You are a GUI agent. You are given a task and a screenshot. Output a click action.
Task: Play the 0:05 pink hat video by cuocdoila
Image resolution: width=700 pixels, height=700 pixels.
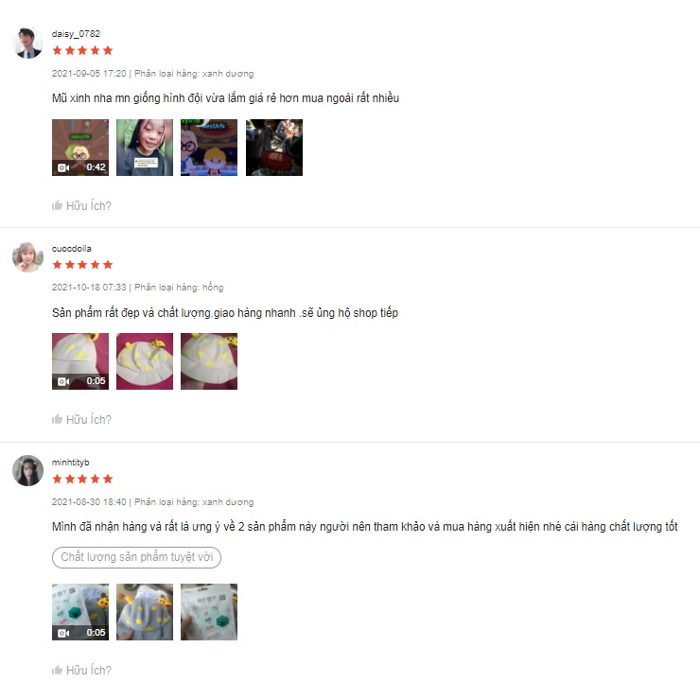tap(80, 361)
